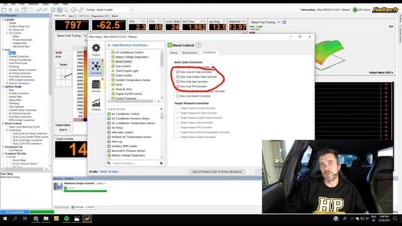The width and height of the screenshot is (402, 226).
Task: Click the Boost Control help question mark
Action: pyautogui.click(x=198, y=45)
